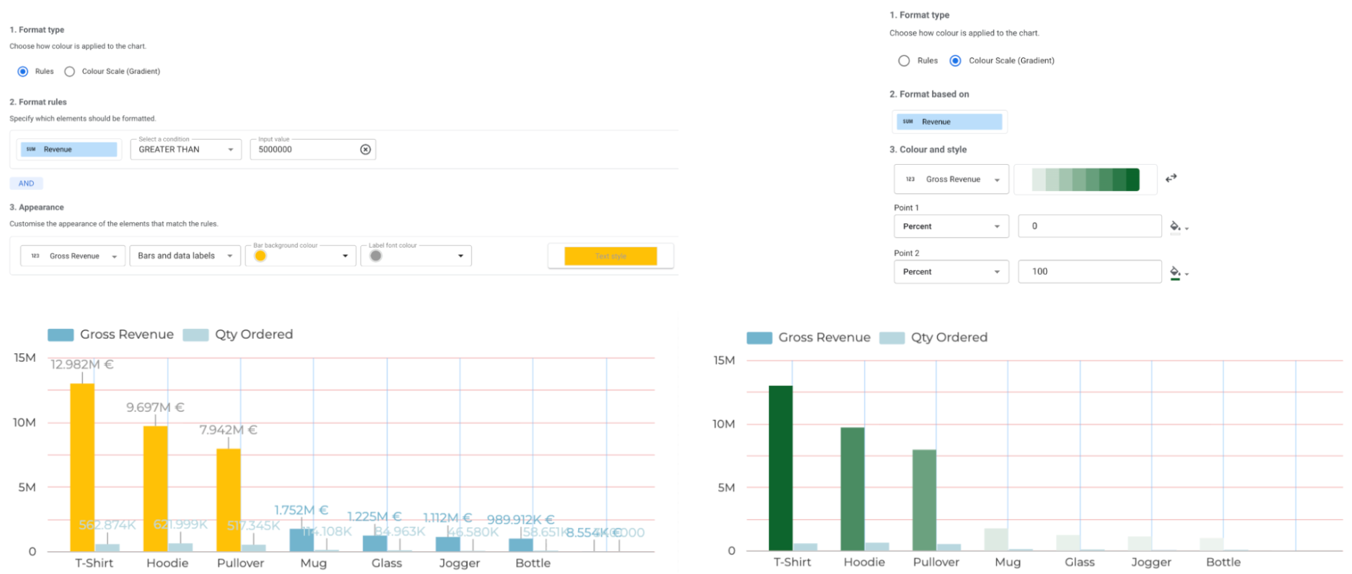The height and width of the screenshot is (574, 1352).
Task: Click the yellow Text style preview button
Action: tap(611, 256)
